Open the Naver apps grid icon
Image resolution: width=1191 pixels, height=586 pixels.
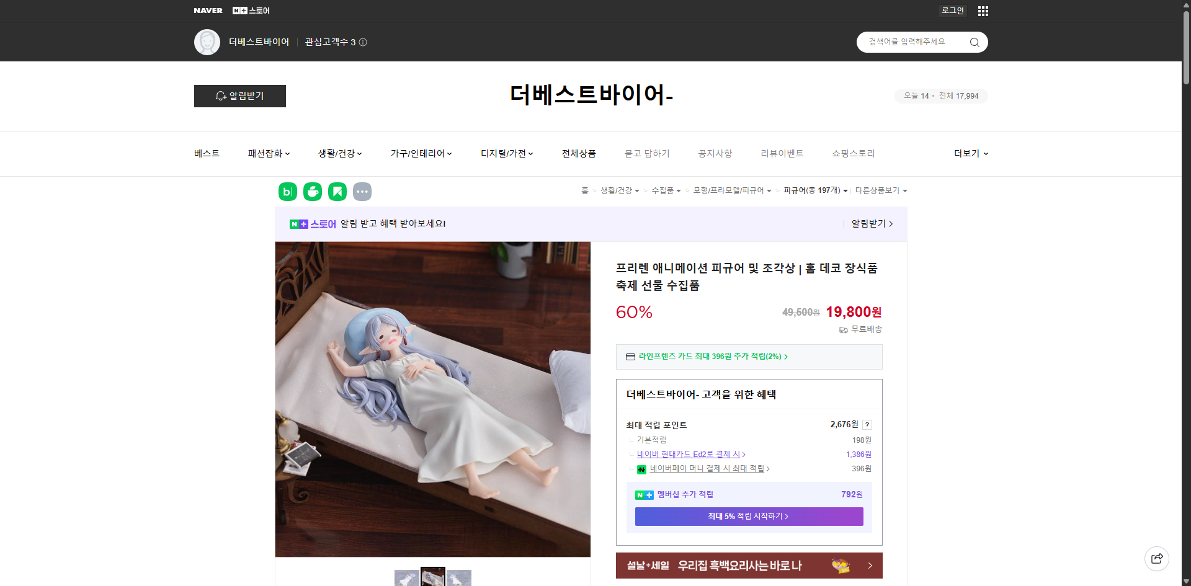[x=983, y=11]
